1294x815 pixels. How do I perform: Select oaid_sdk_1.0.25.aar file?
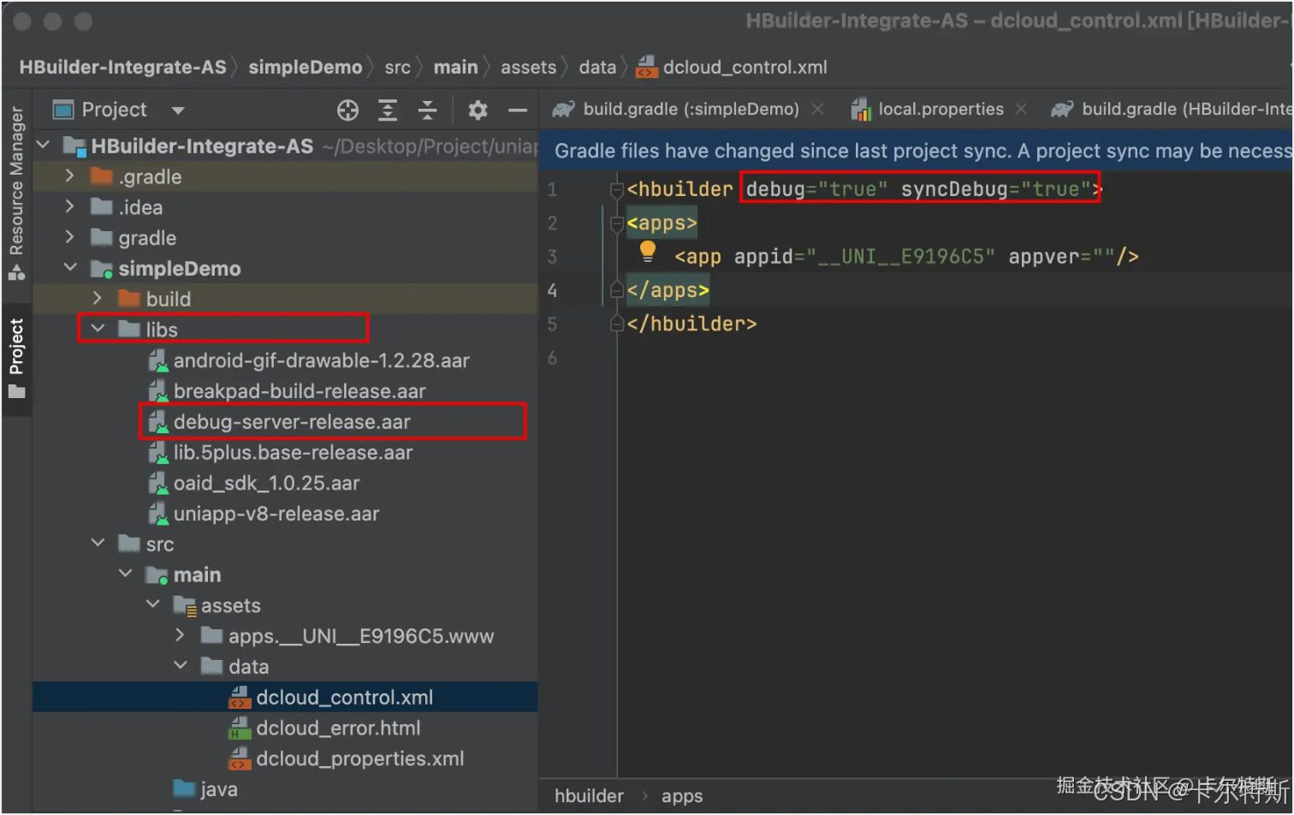266,483
